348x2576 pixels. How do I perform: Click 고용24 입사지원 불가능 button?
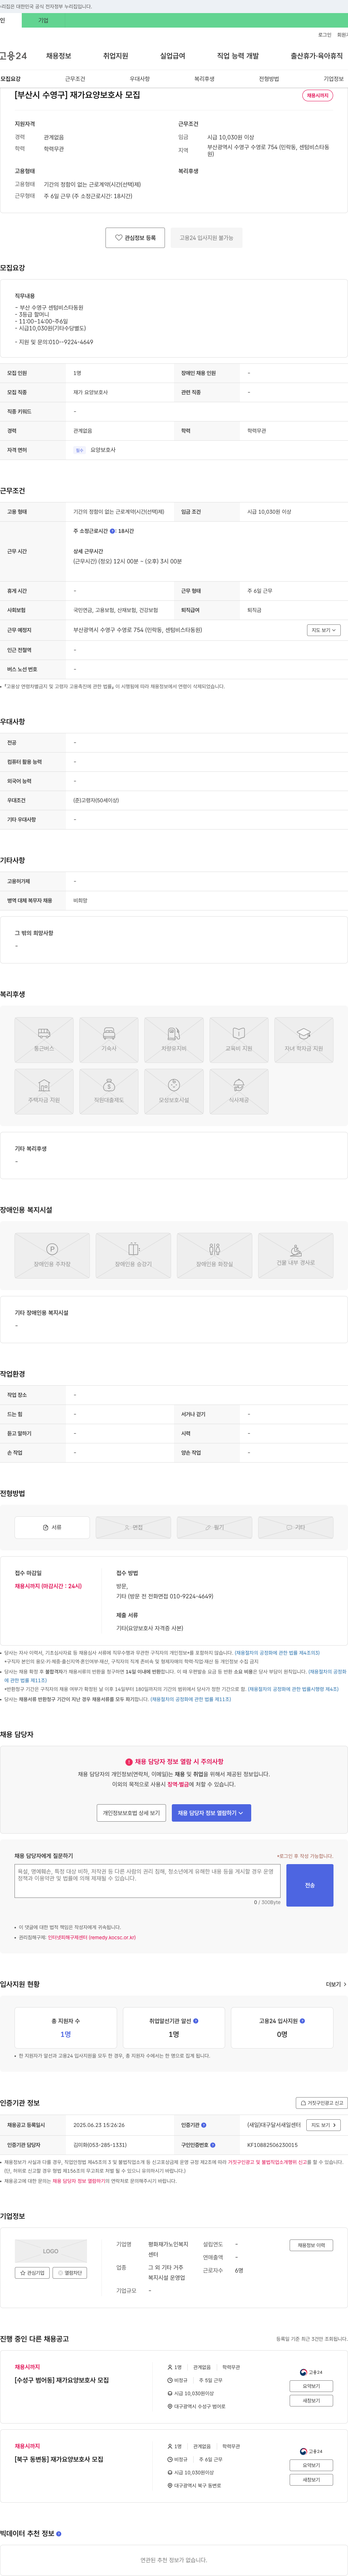(x=206, y=238)
